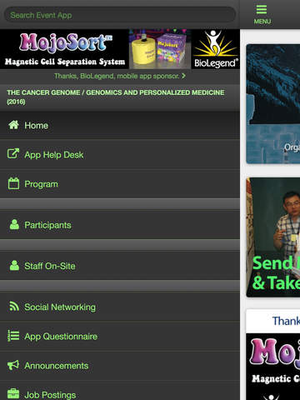This screenshot has width=300, height=400.
Task: Select the Program calendar icon
Action: pyautogui.click(x=13, y=183)
